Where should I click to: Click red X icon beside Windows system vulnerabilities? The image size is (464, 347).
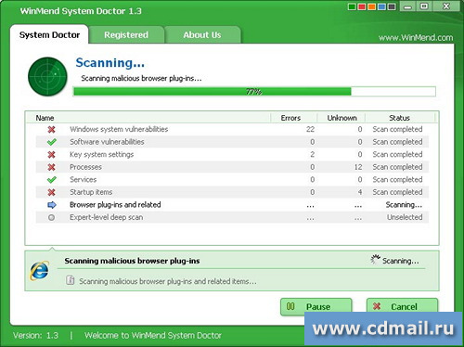pyautogui.click(x=52, y=129)
